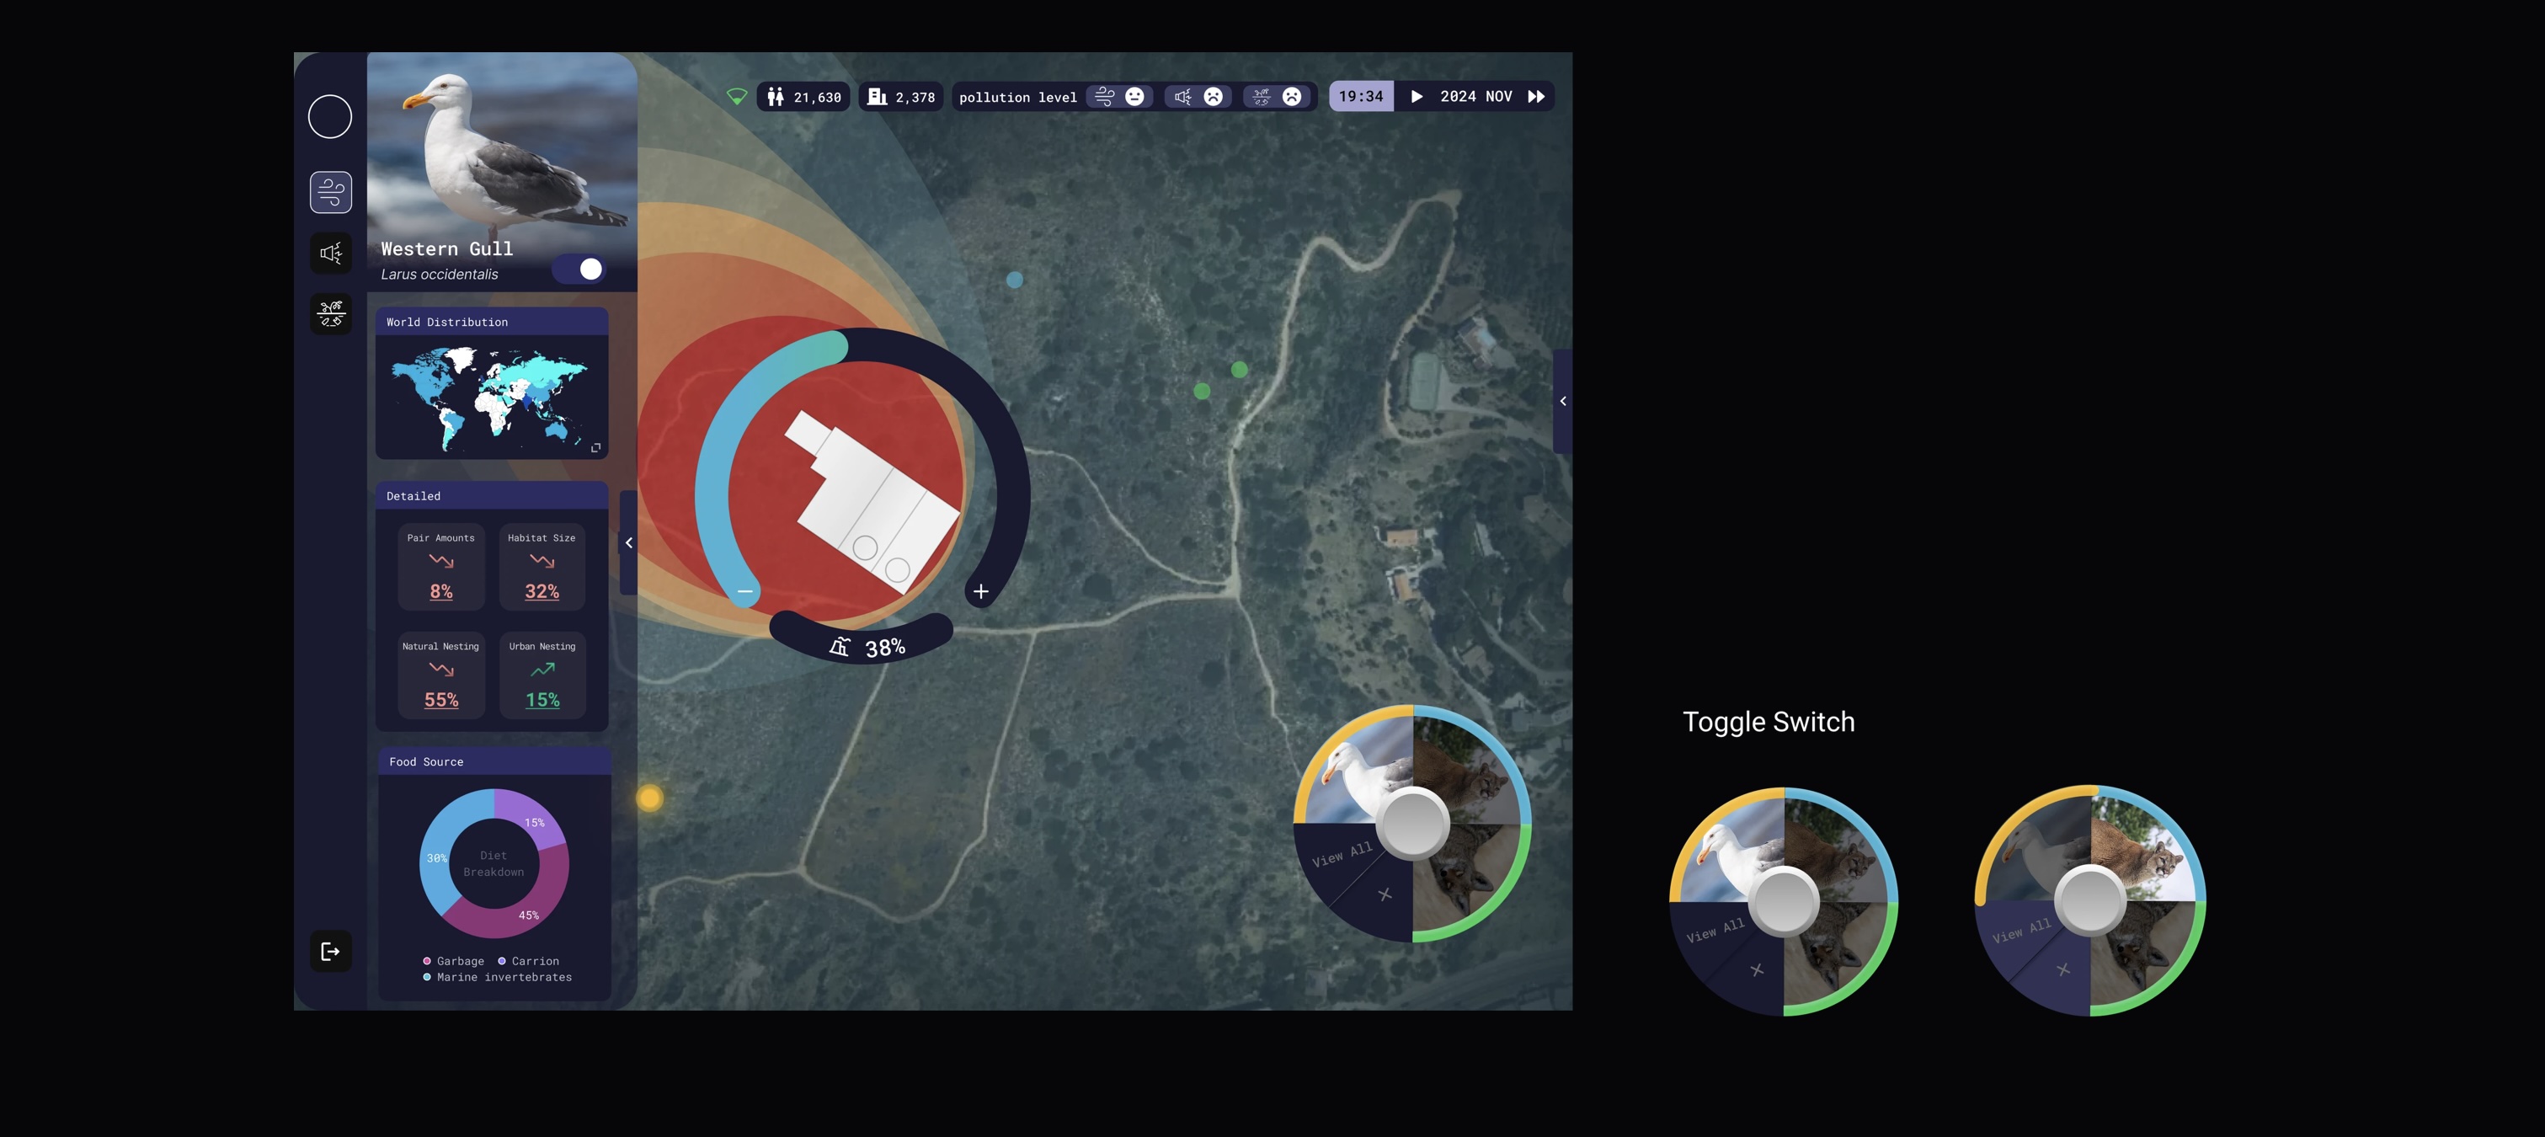Click the green signal icon in the top bar
The width and height of the screenshot is (2545, 1137).
click(x=736, y=97)
